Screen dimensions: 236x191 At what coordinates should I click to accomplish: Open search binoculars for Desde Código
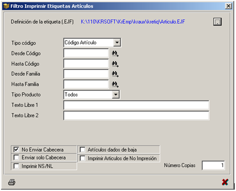(x=115, y=54)
